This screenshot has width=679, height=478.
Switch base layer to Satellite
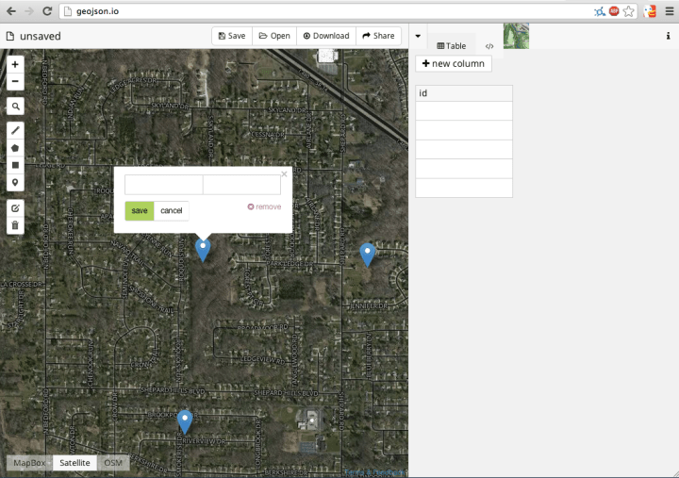[75, 463]
